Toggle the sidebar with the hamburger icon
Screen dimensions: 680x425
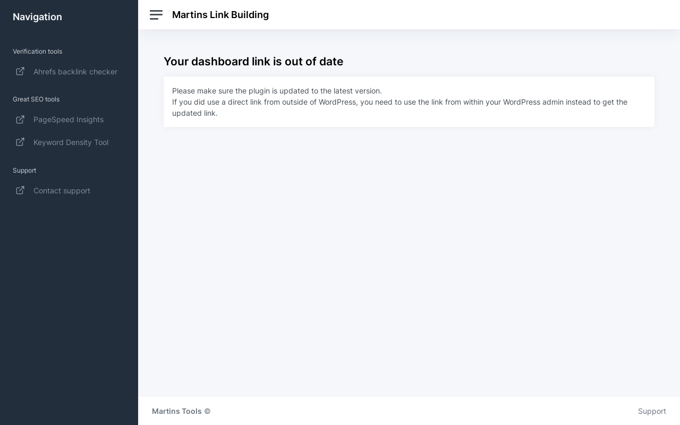coord(156,15)
